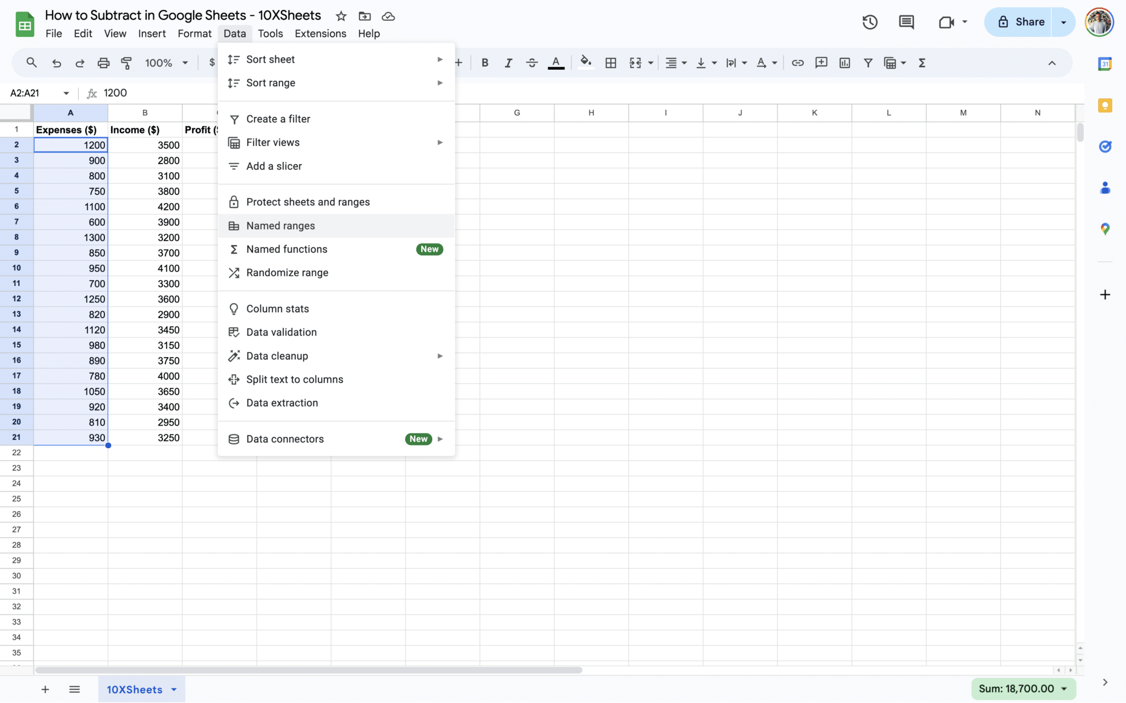Open the merge cells dropdown arrow

[650, 63]
